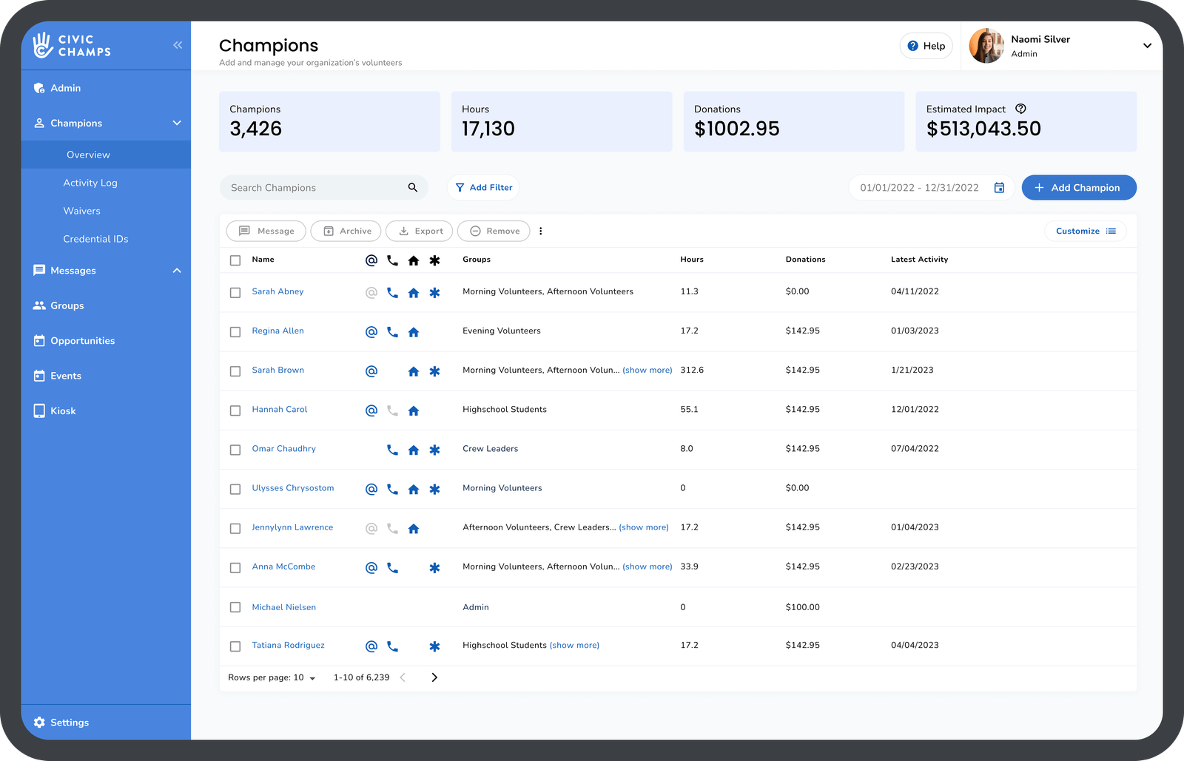Click the Remove toolbar button
Viewport: 1184px width, 761px height.
click(494, 231)
